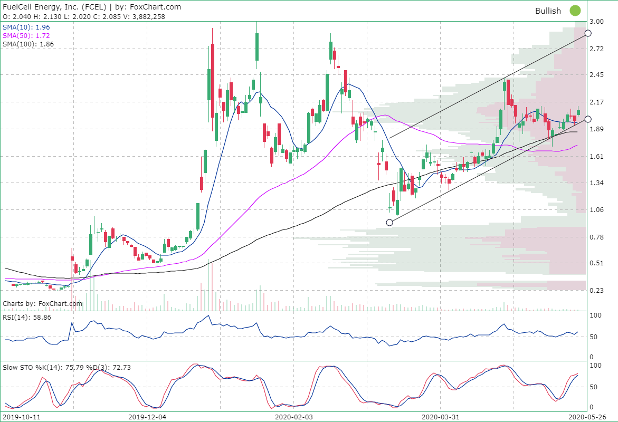Click the lower trendline's right handle near 1.99

(587, 119)
